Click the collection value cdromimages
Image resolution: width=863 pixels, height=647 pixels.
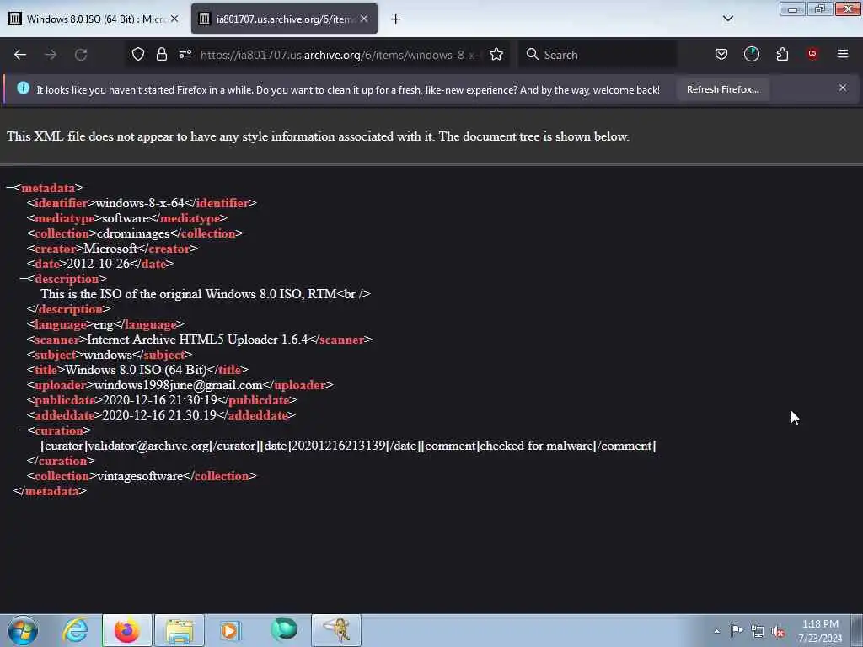click(x=133, y=233)
